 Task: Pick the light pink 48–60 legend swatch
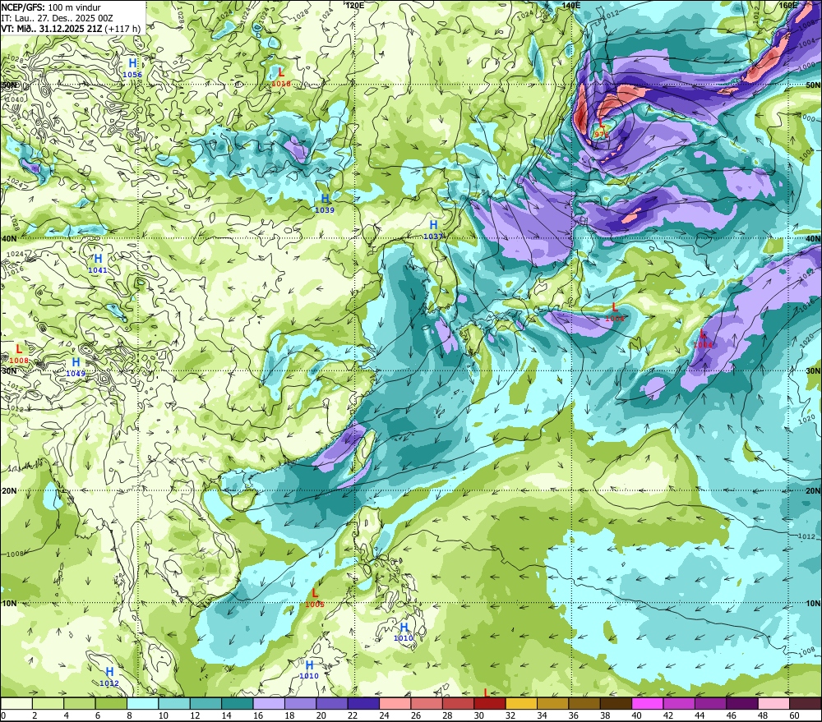tap(774, 704)
